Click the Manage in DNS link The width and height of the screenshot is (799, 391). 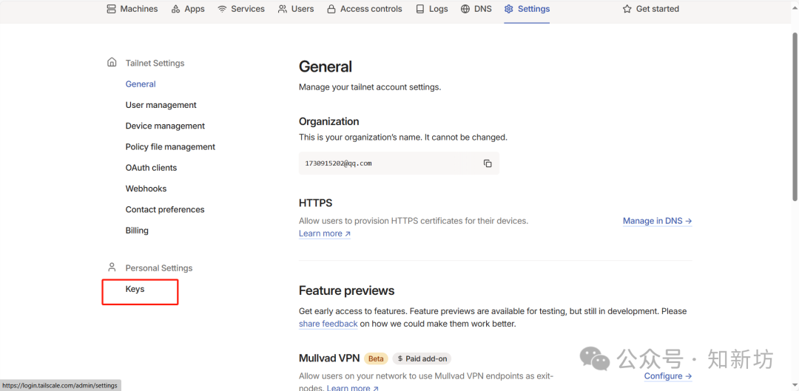pyautogui.click(x=657, y=221)
